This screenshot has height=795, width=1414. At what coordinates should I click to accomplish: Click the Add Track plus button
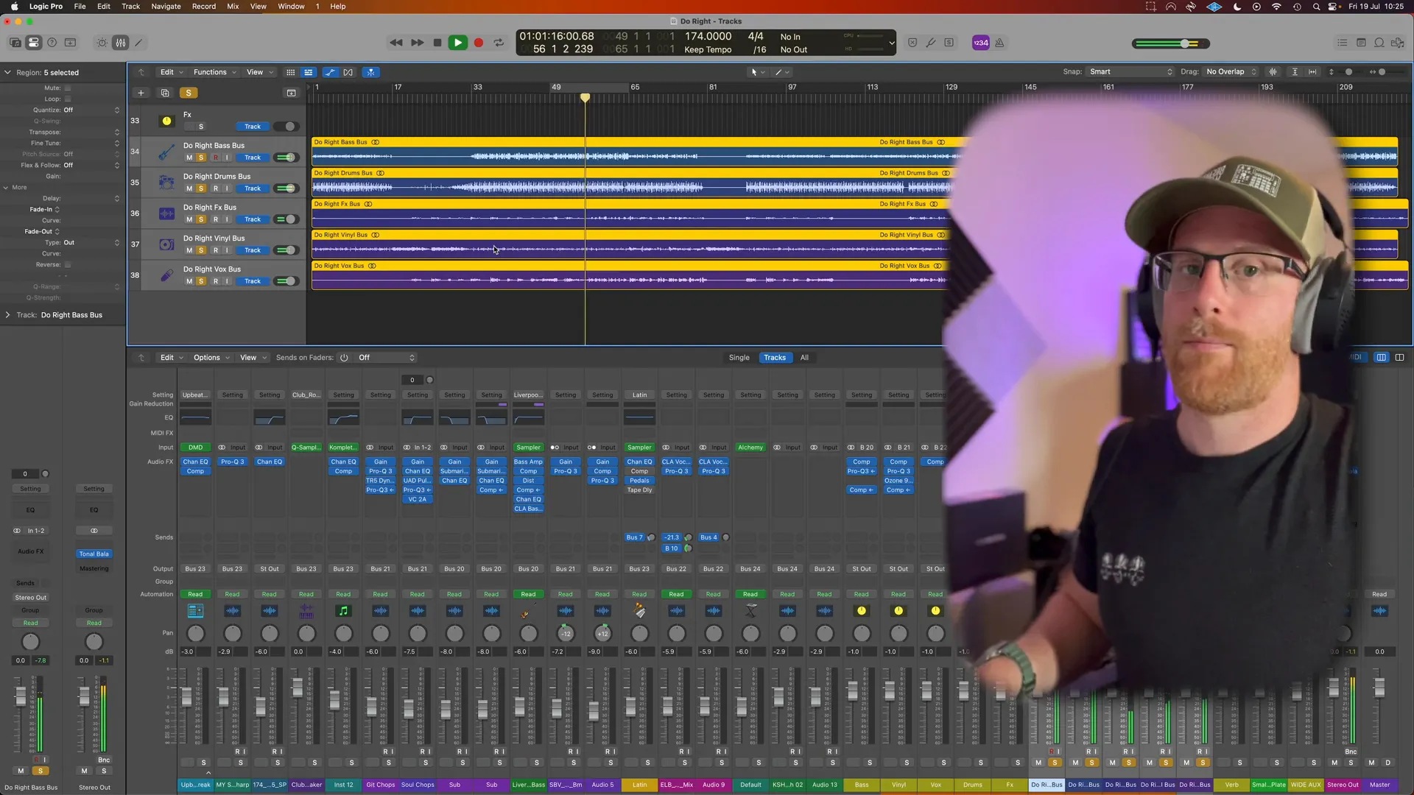pyautogui.click(x=141, y=93)
